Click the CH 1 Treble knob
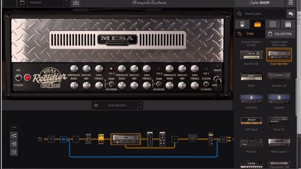The width and height of the screenshot is (301, 169). [x=194, y=85]
